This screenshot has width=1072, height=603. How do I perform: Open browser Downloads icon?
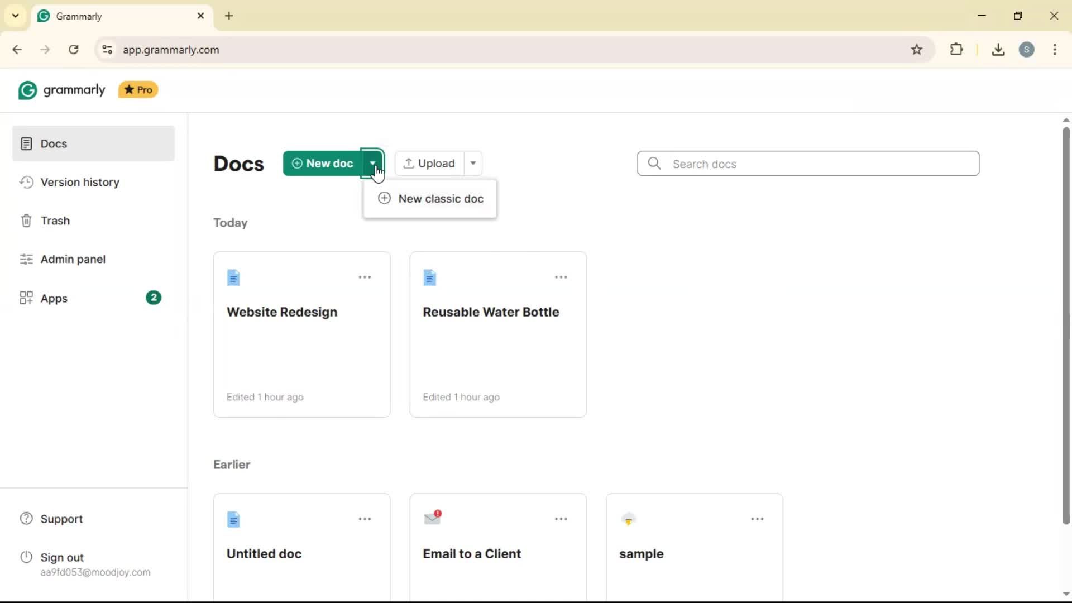(998, 50)
